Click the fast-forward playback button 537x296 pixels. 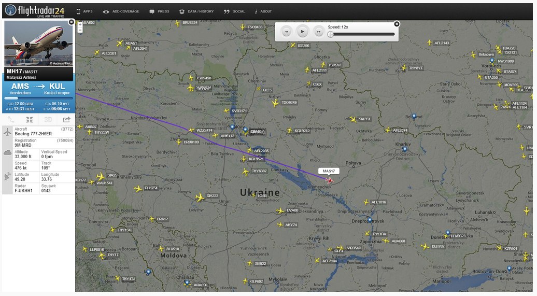[318, 32]
